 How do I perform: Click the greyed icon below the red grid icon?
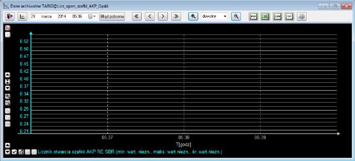pos(8,35)
